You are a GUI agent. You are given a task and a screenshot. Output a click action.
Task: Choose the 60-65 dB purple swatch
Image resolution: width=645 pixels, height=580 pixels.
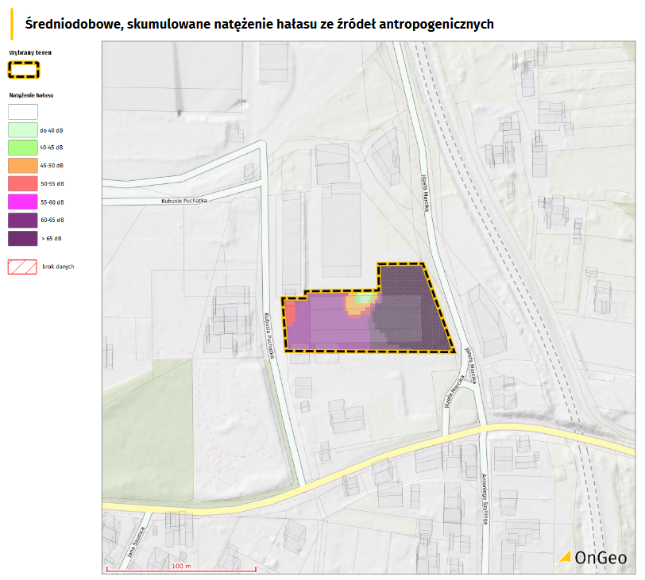(x=23, y=220)
